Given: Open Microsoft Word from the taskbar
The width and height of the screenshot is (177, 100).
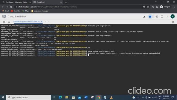Looking at the screenshot, I should click(x=86, y=97).
